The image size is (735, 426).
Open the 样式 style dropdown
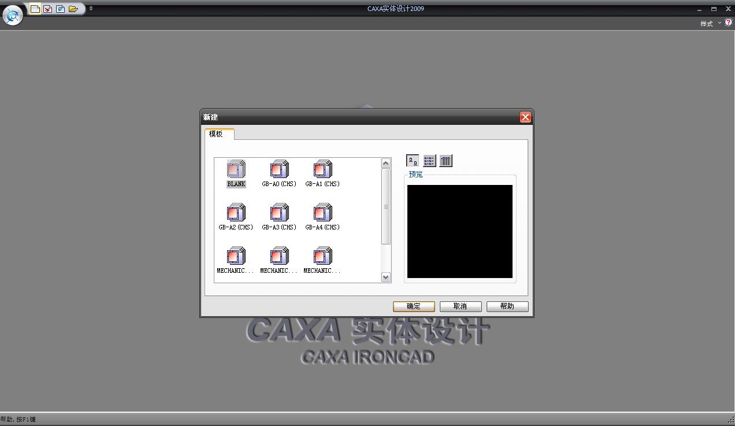coord(711,24)
